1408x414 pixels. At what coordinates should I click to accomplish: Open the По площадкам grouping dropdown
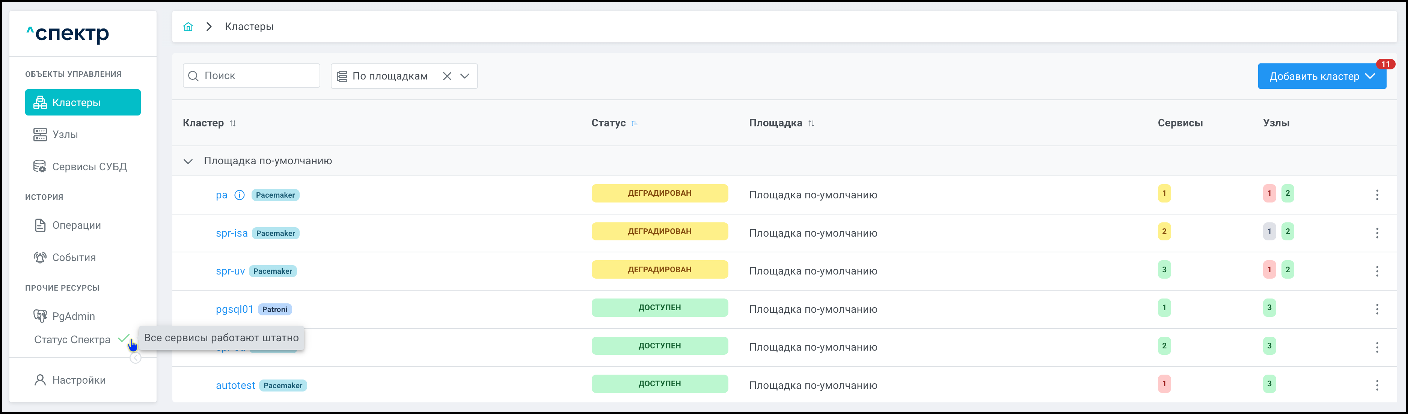click(465, 76)
